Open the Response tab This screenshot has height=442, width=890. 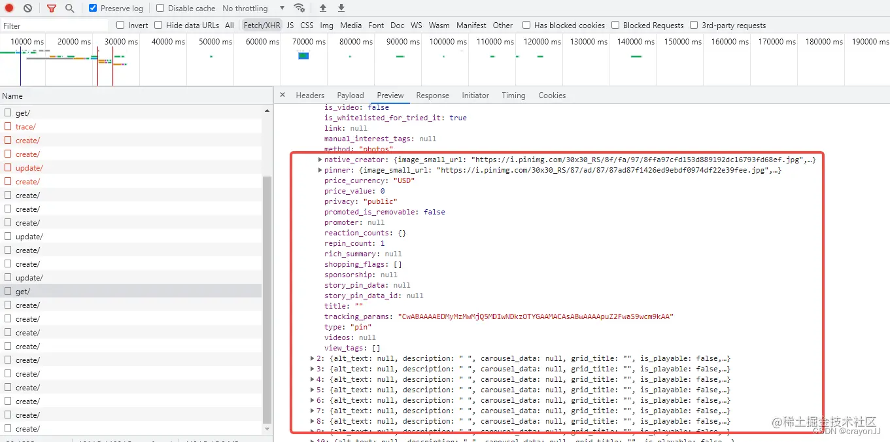[433, 95]
